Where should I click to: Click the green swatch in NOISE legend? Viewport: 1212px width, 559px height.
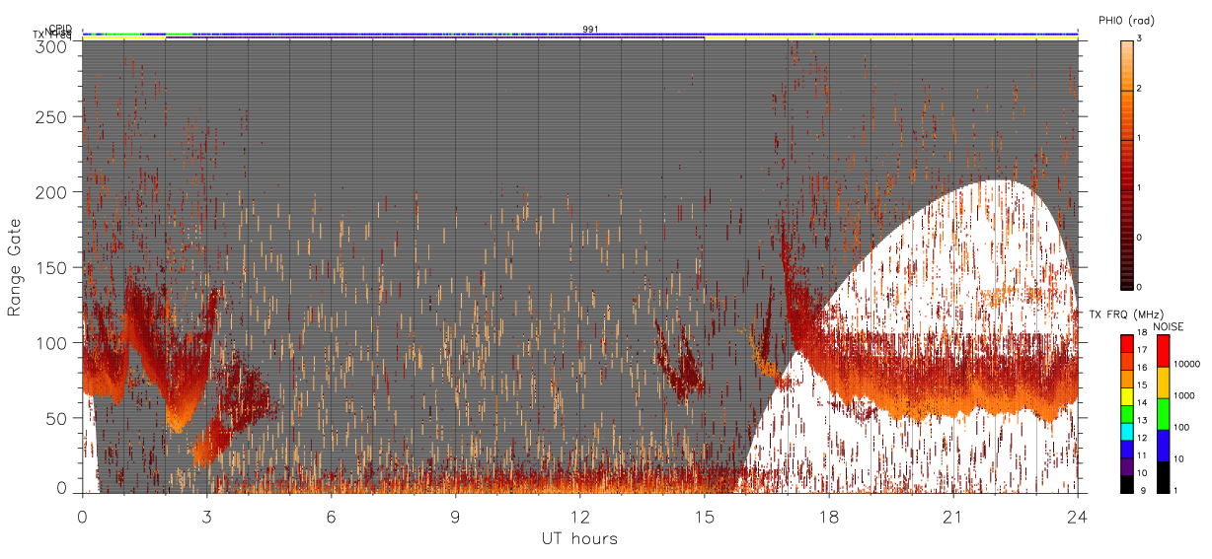click(x=1163, y=414)
